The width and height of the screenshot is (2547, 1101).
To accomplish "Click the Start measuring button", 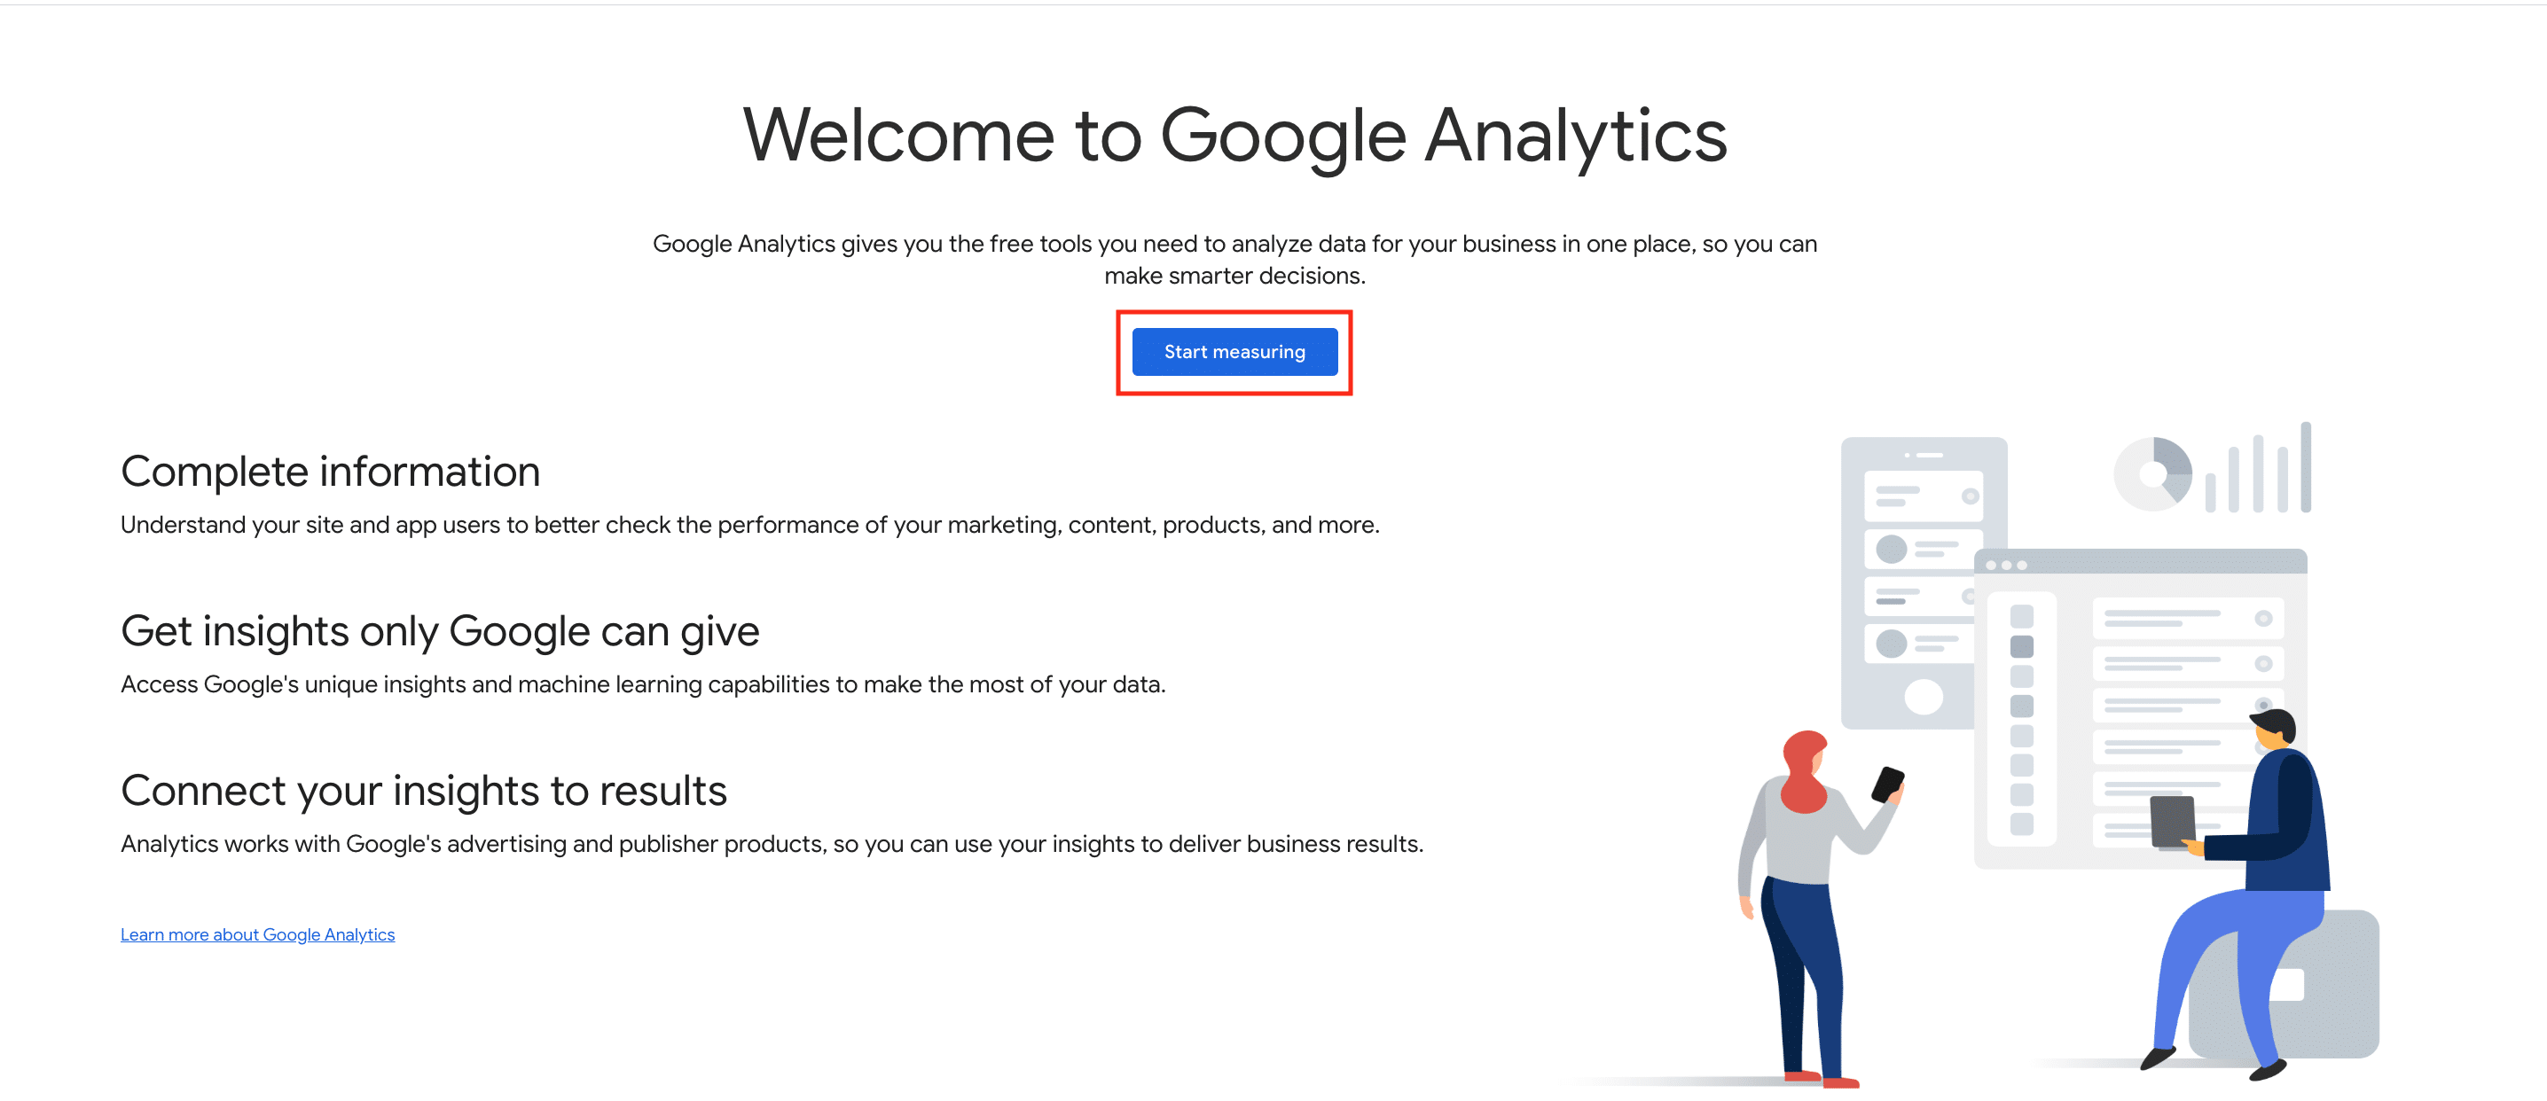I will point(1234,352).
